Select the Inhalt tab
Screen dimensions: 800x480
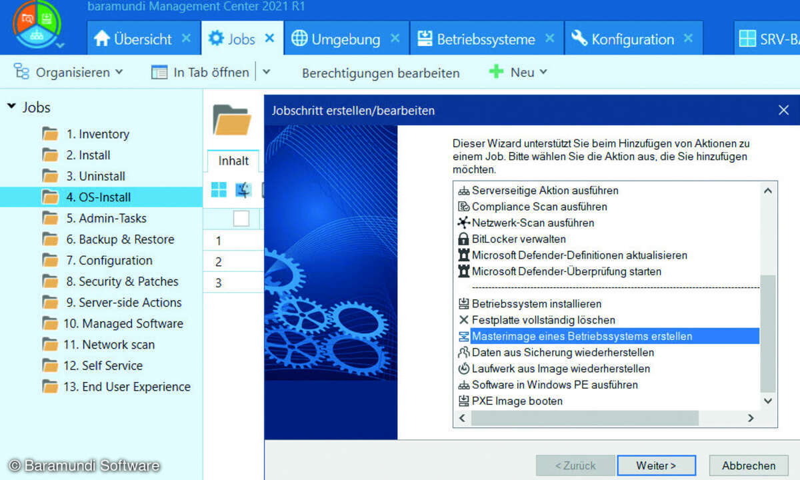(233, 161)
